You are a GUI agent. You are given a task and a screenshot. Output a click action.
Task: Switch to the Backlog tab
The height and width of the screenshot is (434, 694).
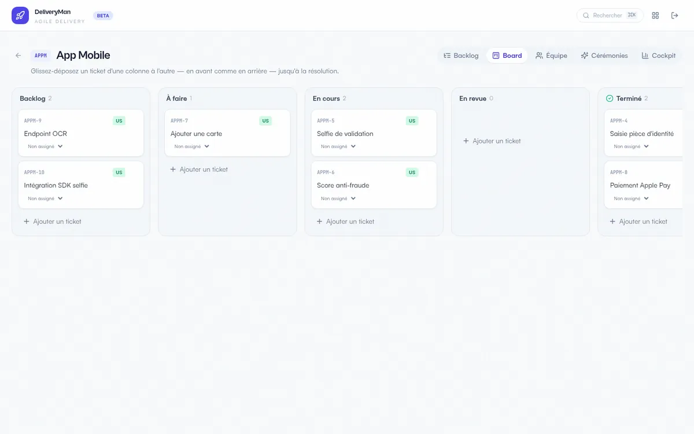461,56
